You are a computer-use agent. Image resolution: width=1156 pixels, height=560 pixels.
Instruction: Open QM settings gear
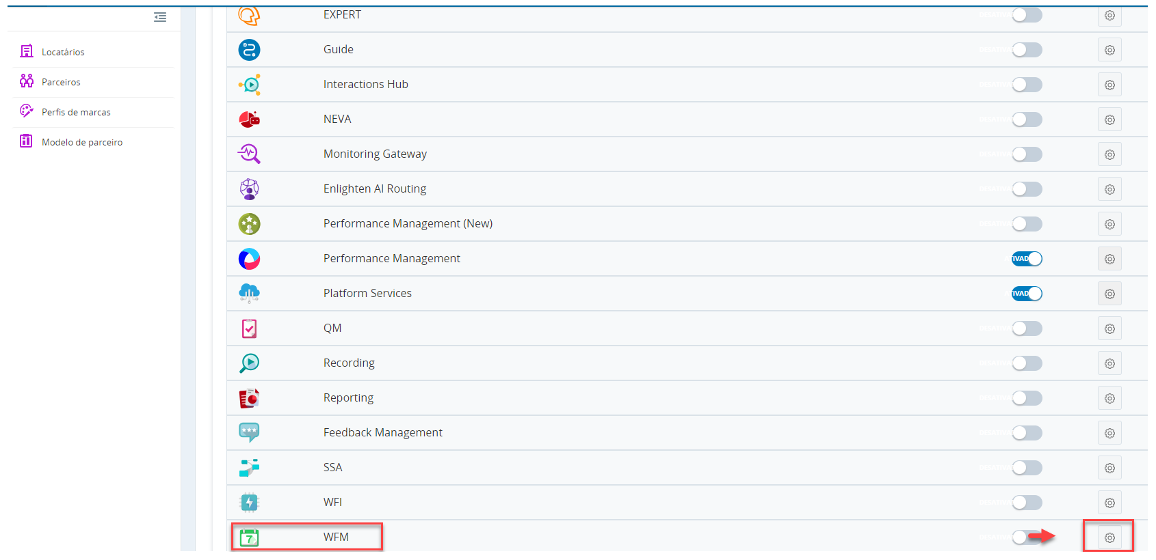(x=1109, y=329)
